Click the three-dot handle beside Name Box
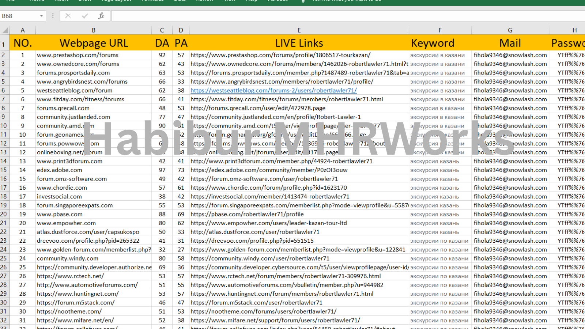Image resolution: width=585 pixels, height=329 pixels. (x=53, y=16)
